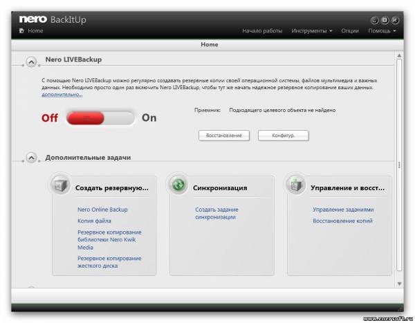Go to Home in the navigation bar
Viewport: 415px width, 323px height.
(x=35, y=30)
